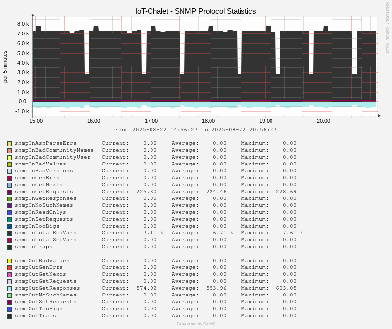
Task: Click the 8.0 k y-axis label
Action: tap(23, 24)
